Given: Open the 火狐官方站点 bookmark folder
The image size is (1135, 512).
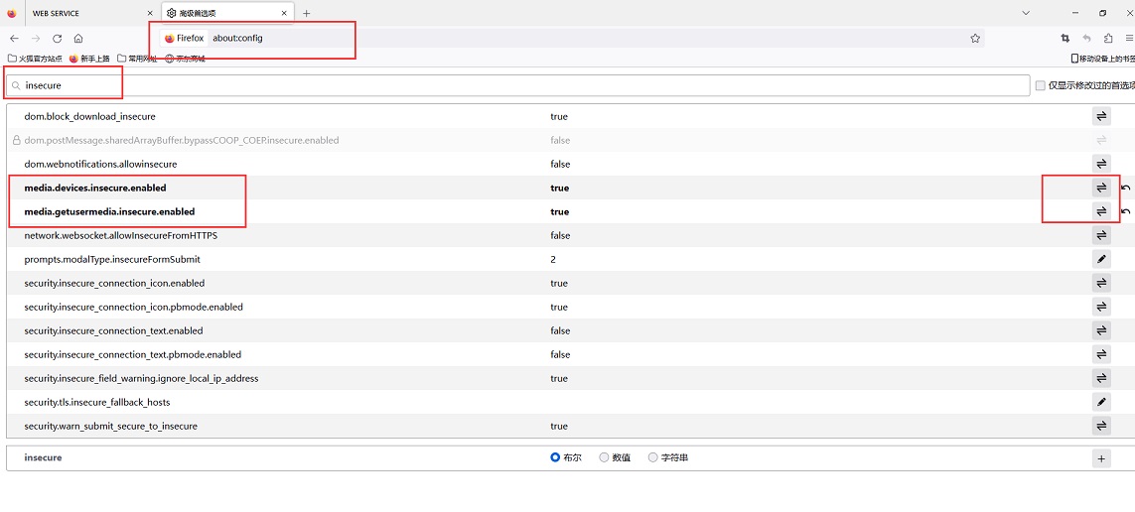Looking at the screenshot, I should [36, 59].
